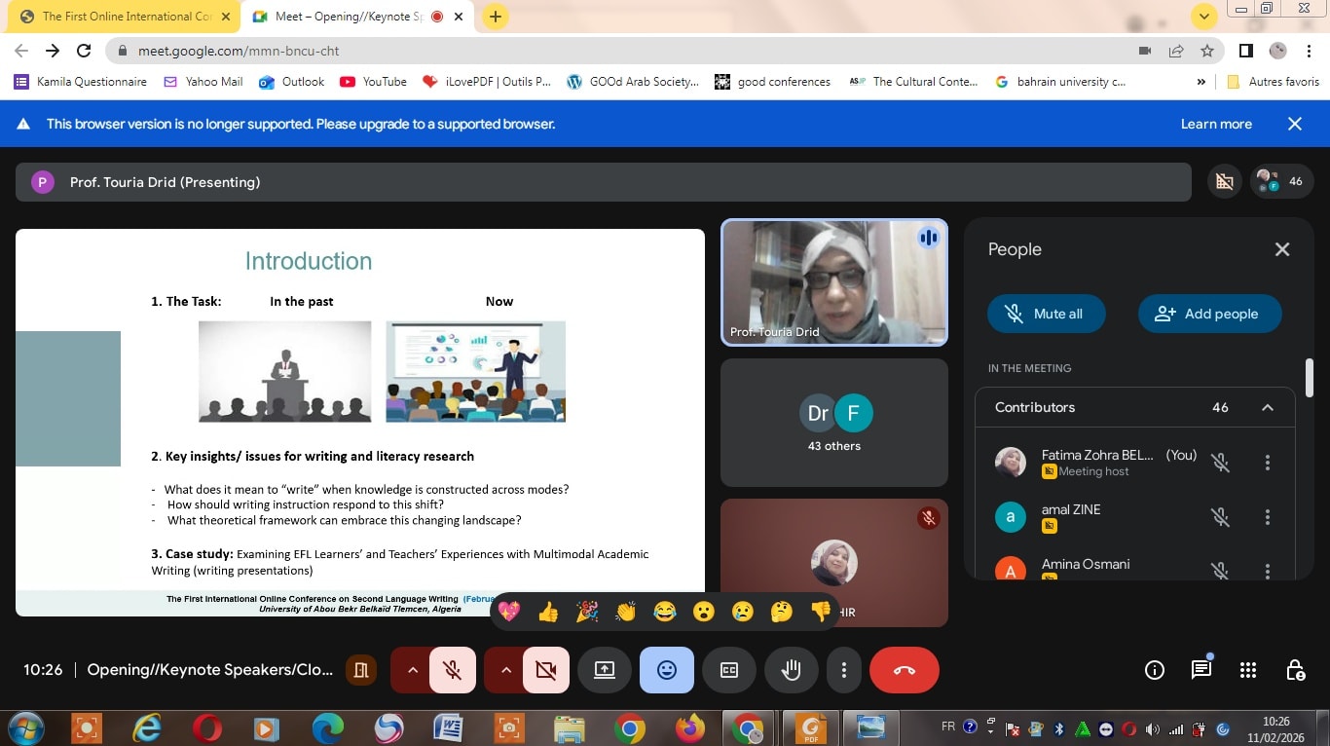Open audio settings arrow beside microphone
The width and height of the screenshot is (1330, 746).
pyautogui.click(x=411, y=670)
